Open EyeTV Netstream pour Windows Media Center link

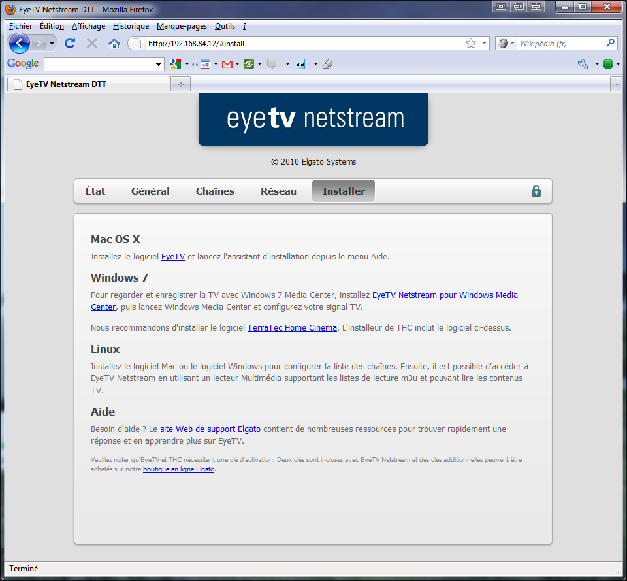pos(445,295)
